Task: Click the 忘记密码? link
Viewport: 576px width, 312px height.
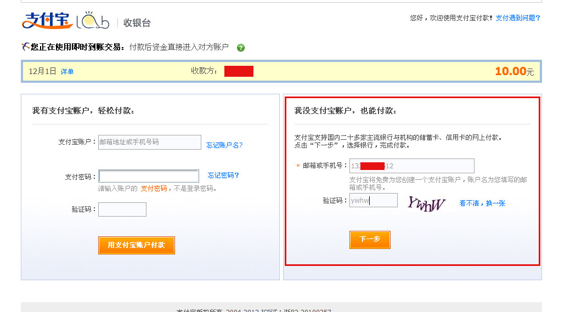Action: 223,175
